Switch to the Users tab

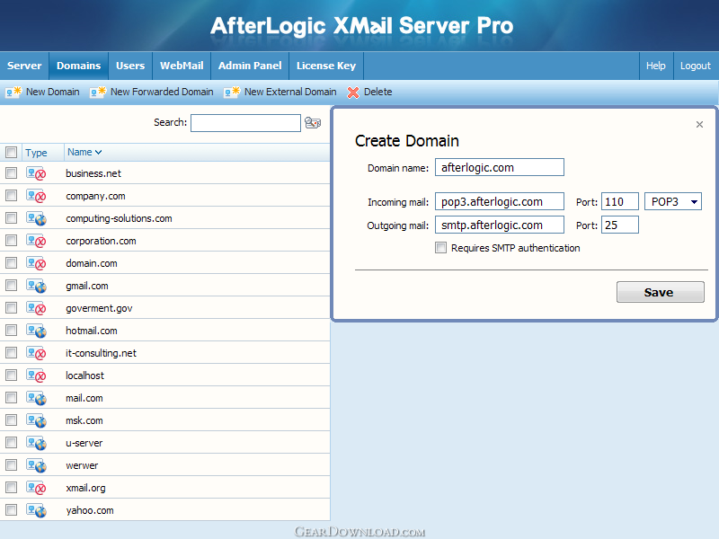[130, 66]
